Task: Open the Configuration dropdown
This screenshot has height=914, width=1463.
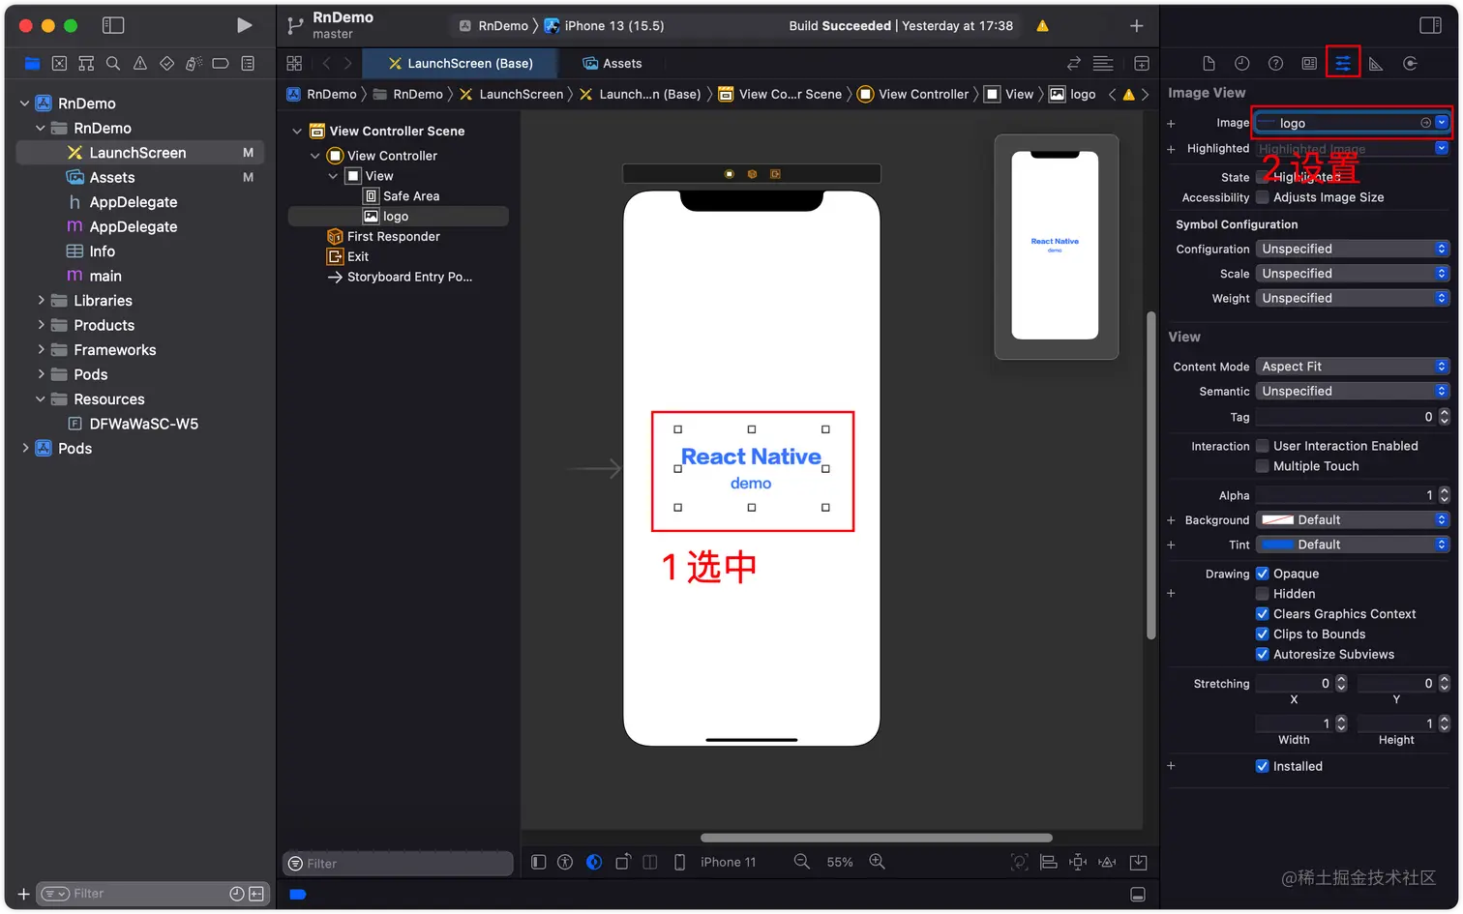Action: tap(1353, 249)
